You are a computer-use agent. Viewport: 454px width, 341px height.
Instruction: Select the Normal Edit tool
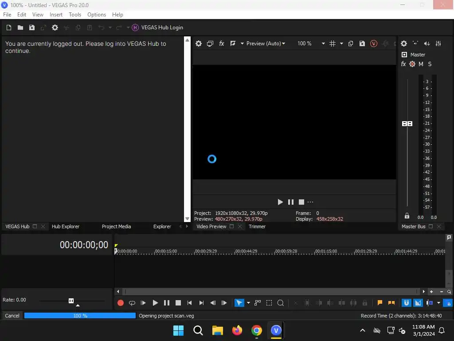pyautogui.click(x=239, y=303)
